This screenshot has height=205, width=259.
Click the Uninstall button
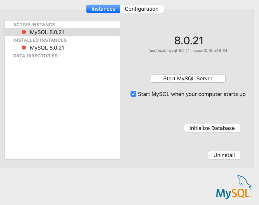pyautogui.click(x=224, y=155)
